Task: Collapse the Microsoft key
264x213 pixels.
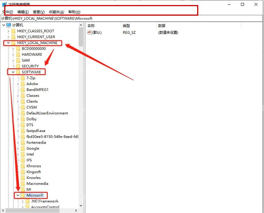Action: point(18,195)
